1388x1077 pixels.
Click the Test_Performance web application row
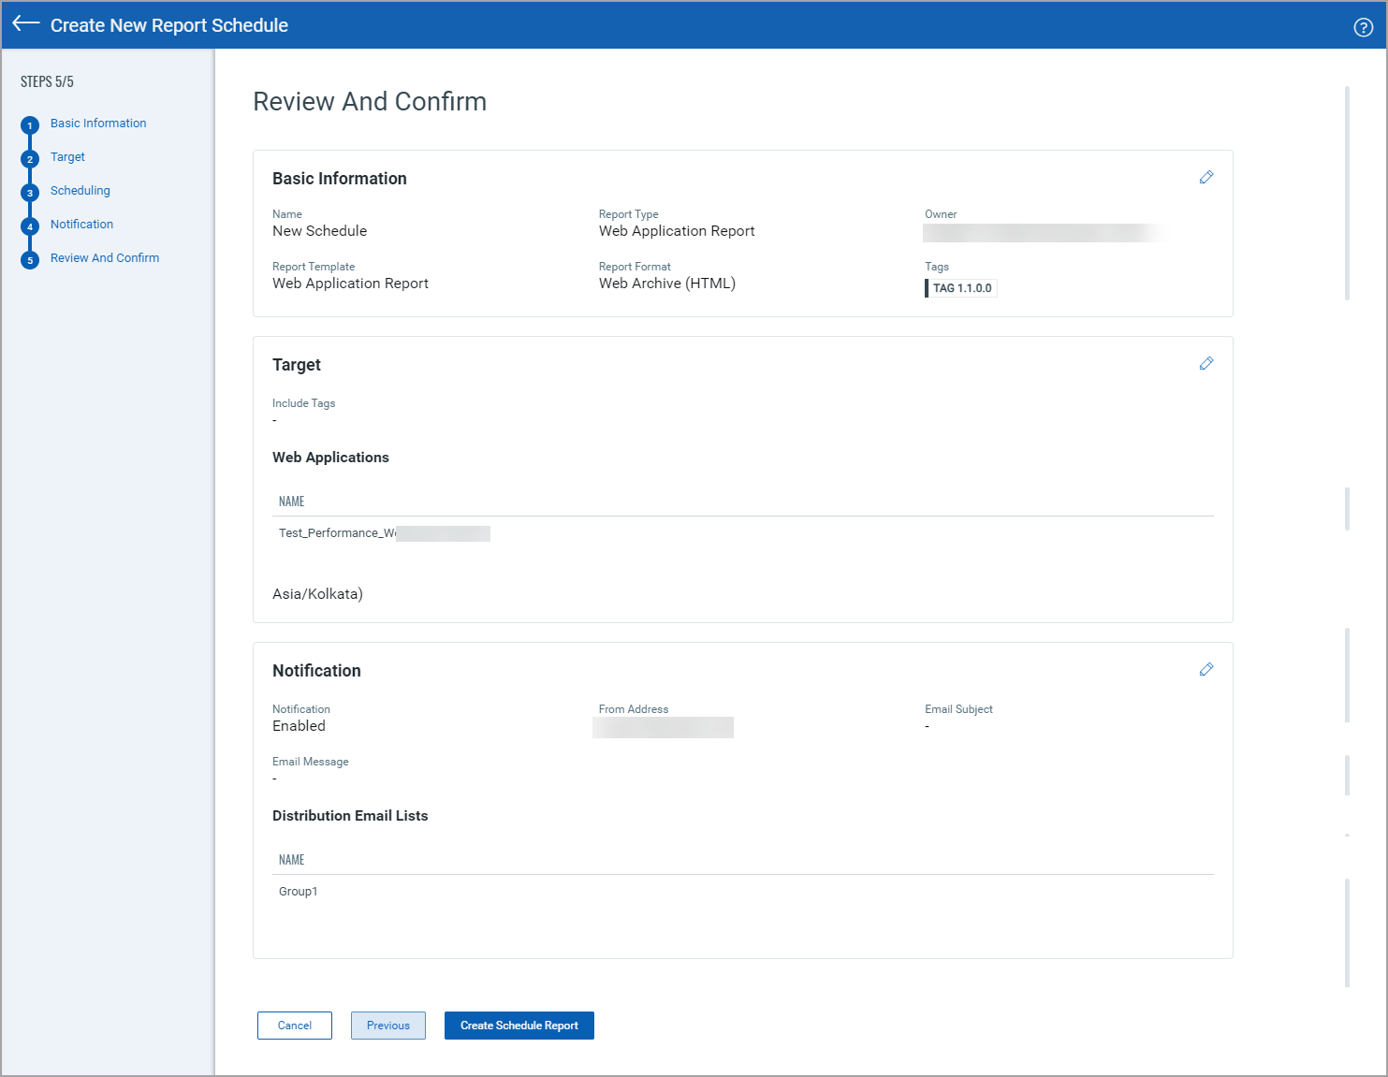[743, 533]
